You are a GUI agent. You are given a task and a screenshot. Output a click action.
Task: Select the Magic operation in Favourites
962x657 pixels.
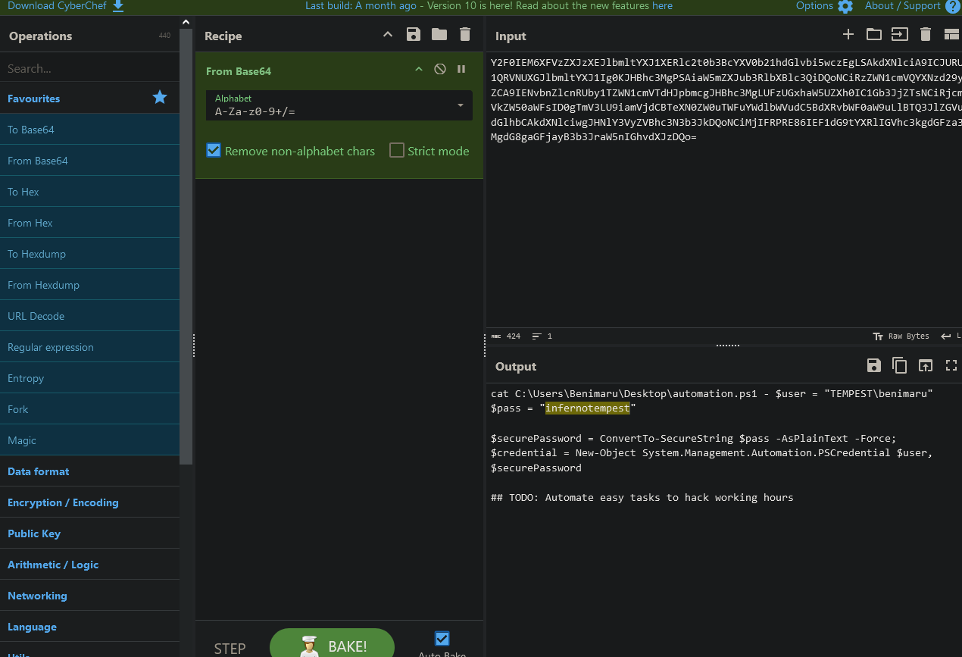tap(22, 440)
